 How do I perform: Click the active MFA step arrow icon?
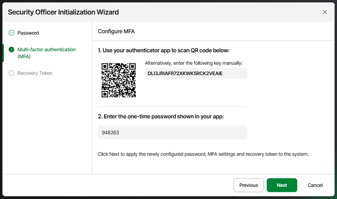pyautogui.click(x=11, y=49)
